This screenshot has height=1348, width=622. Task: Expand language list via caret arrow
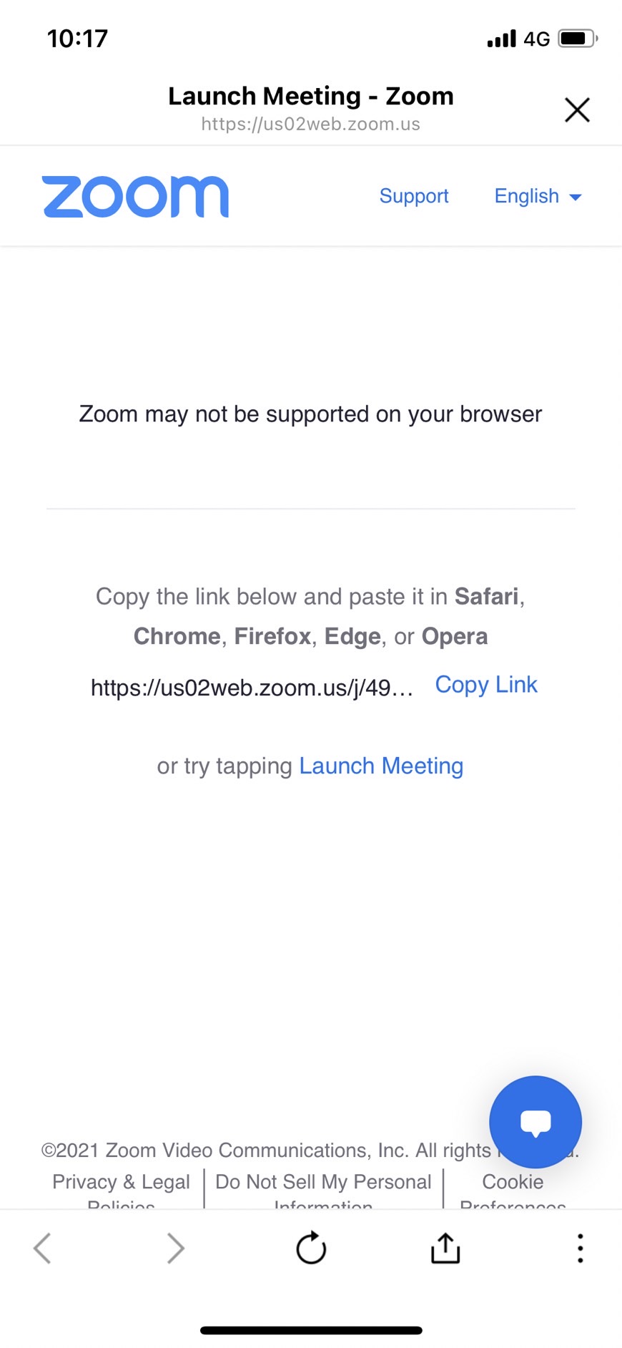tap(576, 197)
